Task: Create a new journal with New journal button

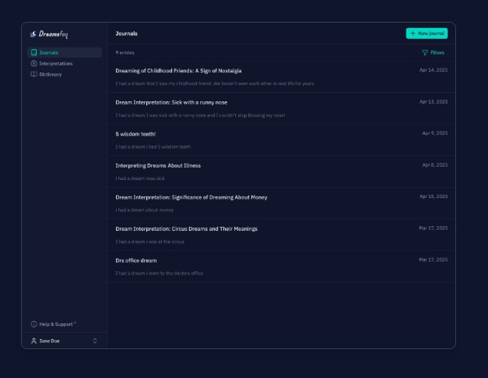Action: (427, 34)
